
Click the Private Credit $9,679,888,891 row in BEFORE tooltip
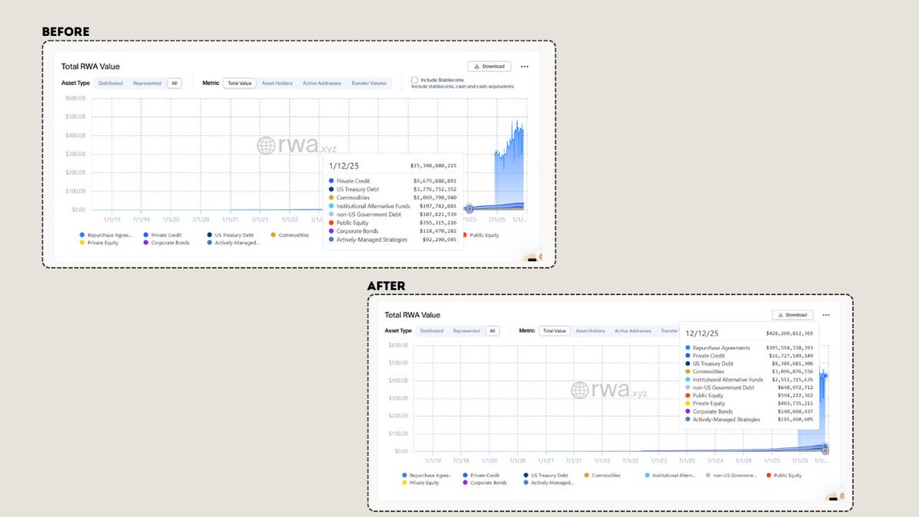pos(392,181)
